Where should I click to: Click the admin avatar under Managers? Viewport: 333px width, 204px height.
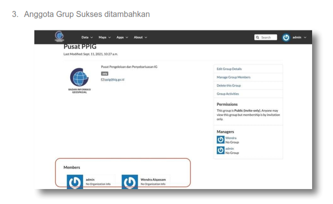click(221, 150)
